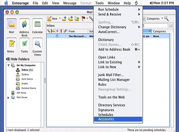This screenshot has height=132, width=179.
Task: Click the Reply All toolbar icon
Action: (71, 19)
